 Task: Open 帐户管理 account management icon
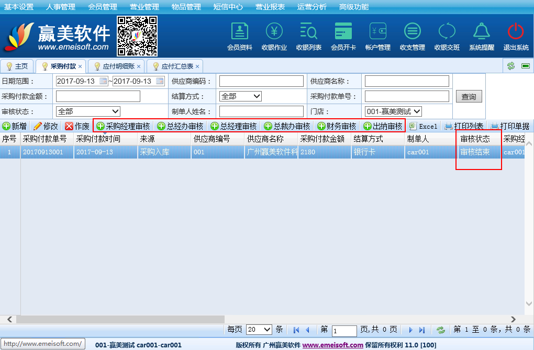tap(377, 32)
